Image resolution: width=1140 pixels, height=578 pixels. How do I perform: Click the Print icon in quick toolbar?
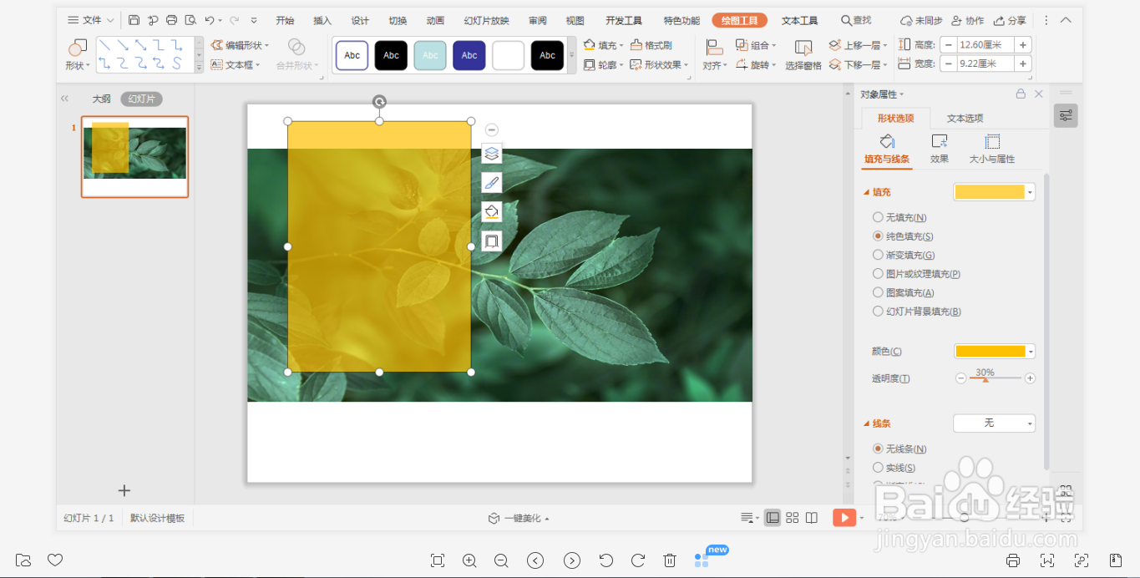coord(171,20)
